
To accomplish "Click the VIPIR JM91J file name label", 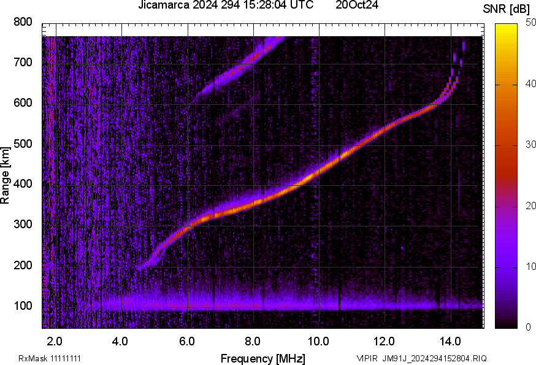I will click(421, 358).
